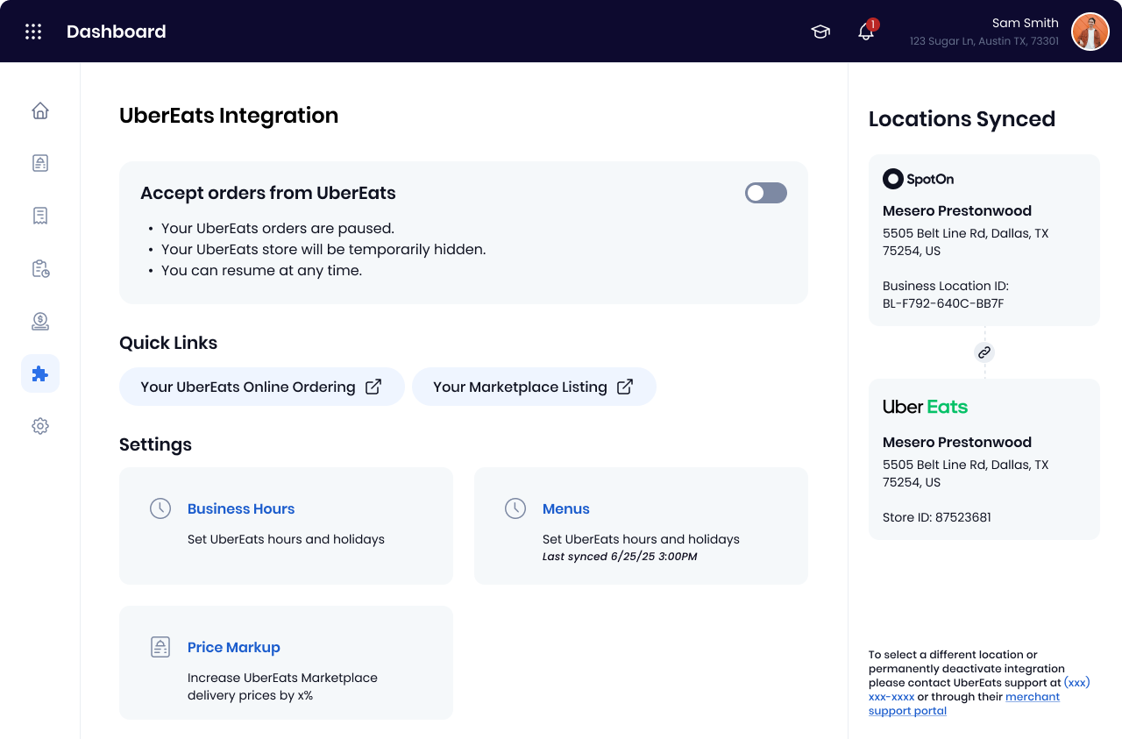This screenshot has height=739, width=1122.
Task: Open the apps grid menu icon
Action: coord(33,32)
